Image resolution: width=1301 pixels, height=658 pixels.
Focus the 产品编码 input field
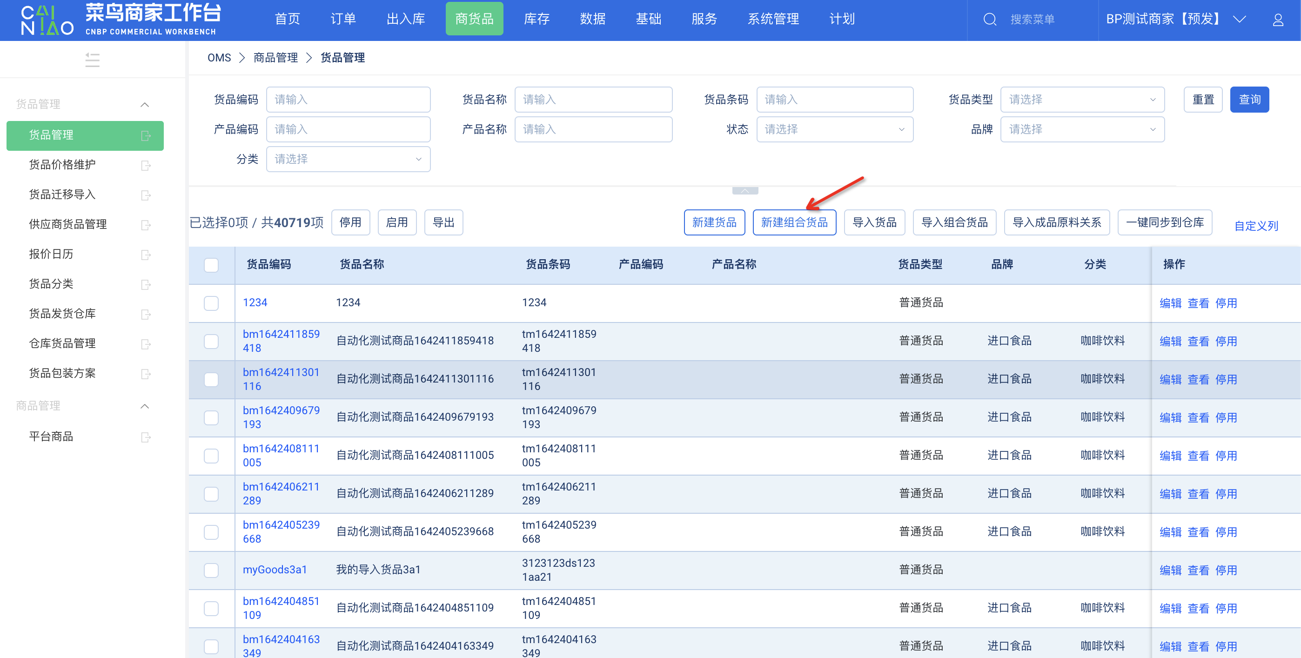coord(348,129)
